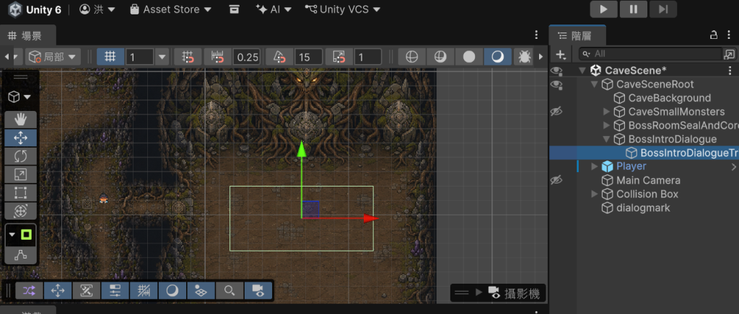Open the Hierarchy panel three-dot menu
The height and width of the screenshot is (314, 739).
730,35
